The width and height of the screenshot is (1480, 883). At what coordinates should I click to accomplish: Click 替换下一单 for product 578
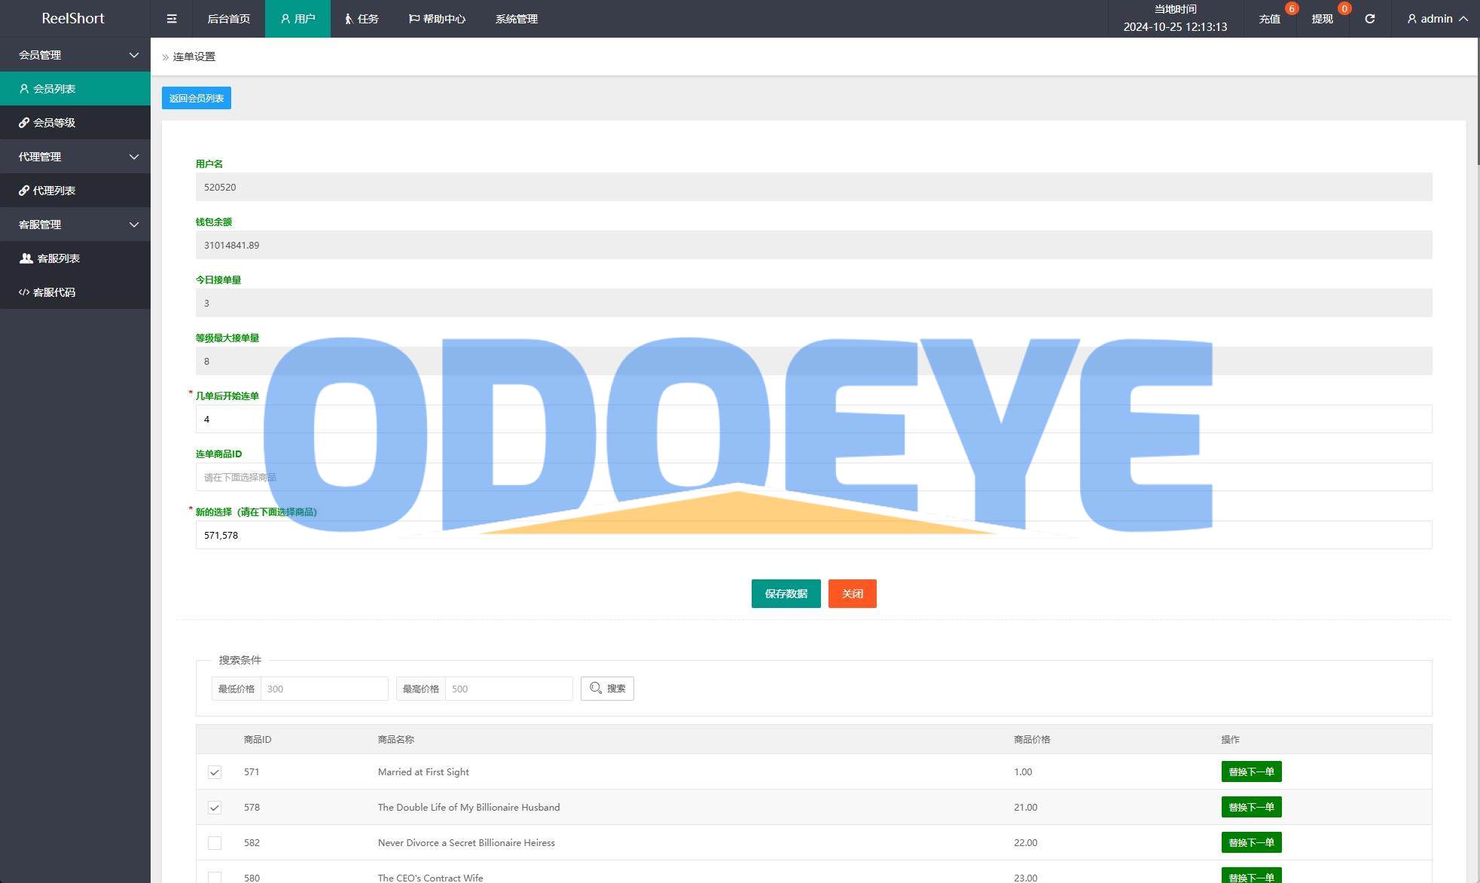(x=1251, y=807)
